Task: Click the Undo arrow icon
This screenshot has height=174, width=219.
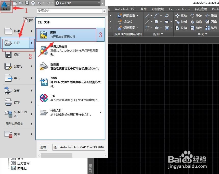Action: [x=39, y=3]
